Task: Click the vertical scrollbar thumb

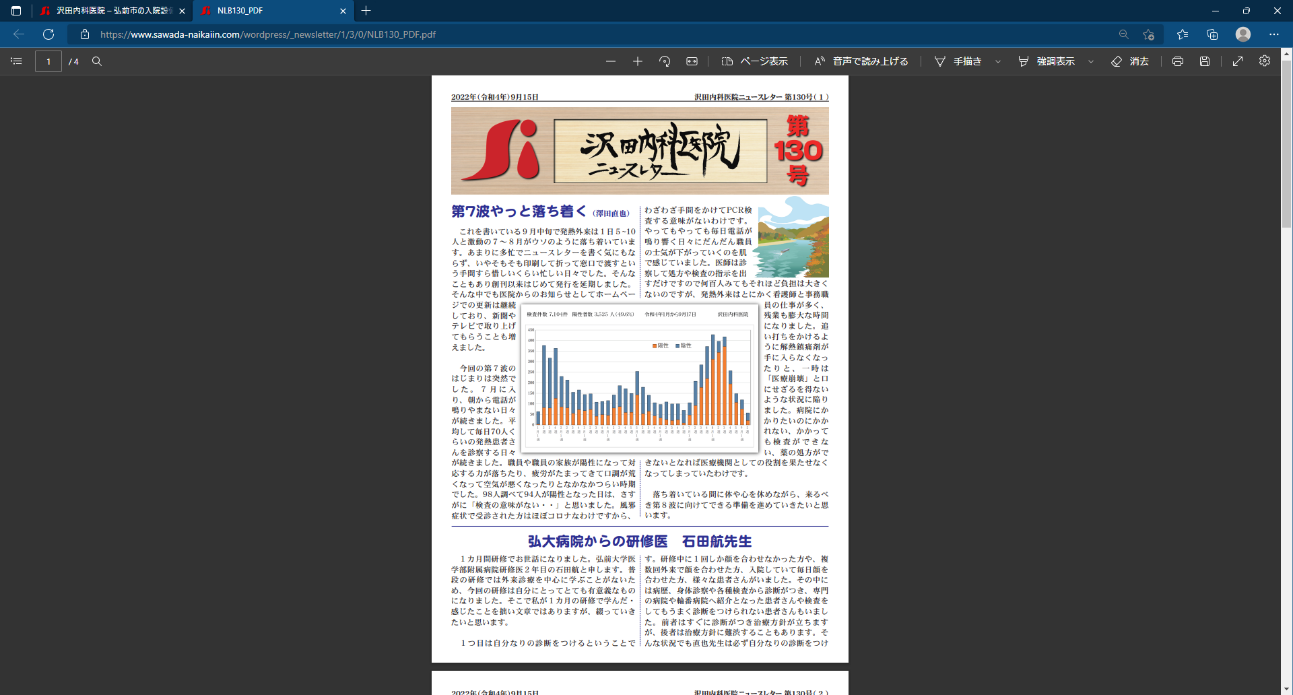Action: 1287,143
